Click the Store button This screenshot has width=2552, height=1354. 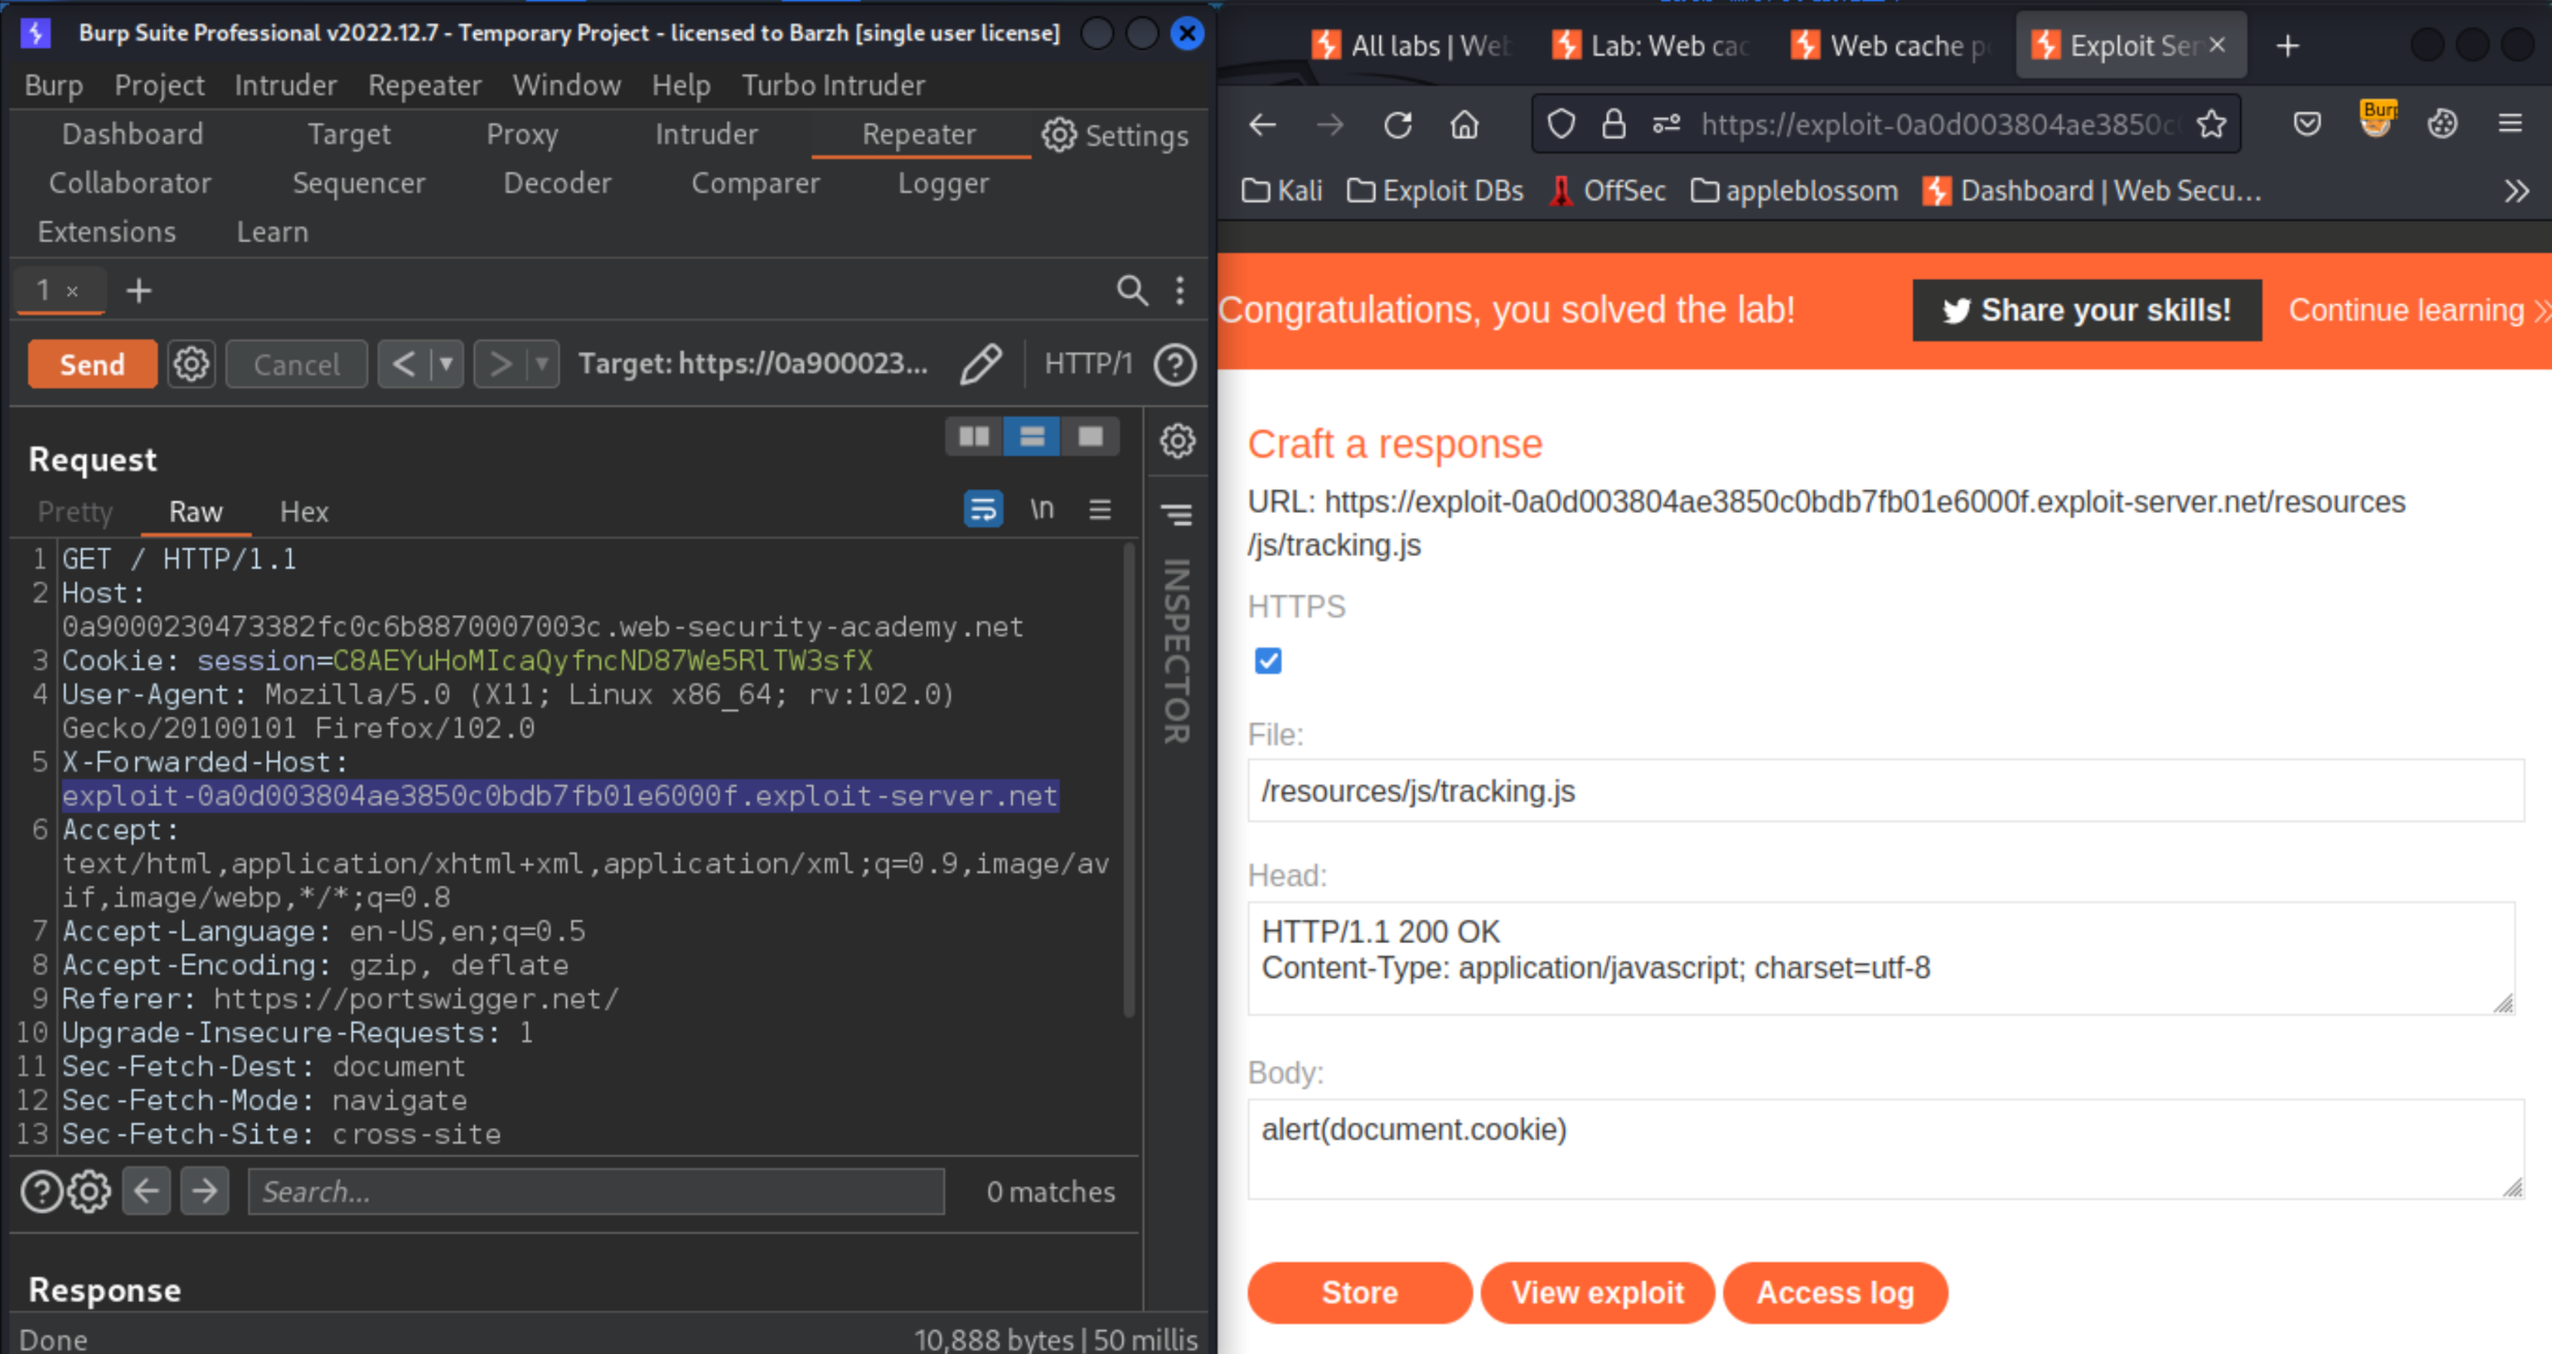[x=1359, y=1293]
